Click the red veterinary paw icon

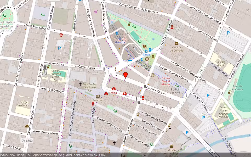(61, 35)
